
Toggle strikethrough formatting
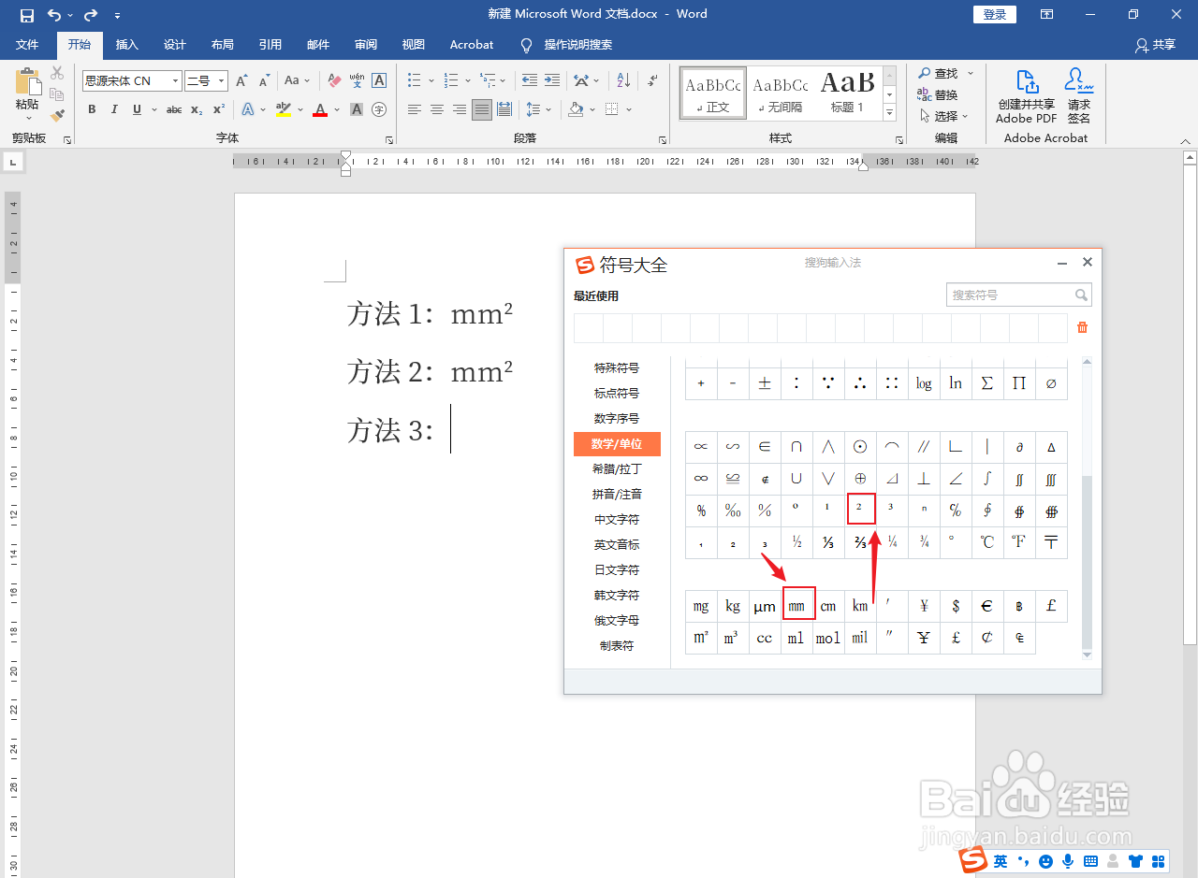pos(173,109)
